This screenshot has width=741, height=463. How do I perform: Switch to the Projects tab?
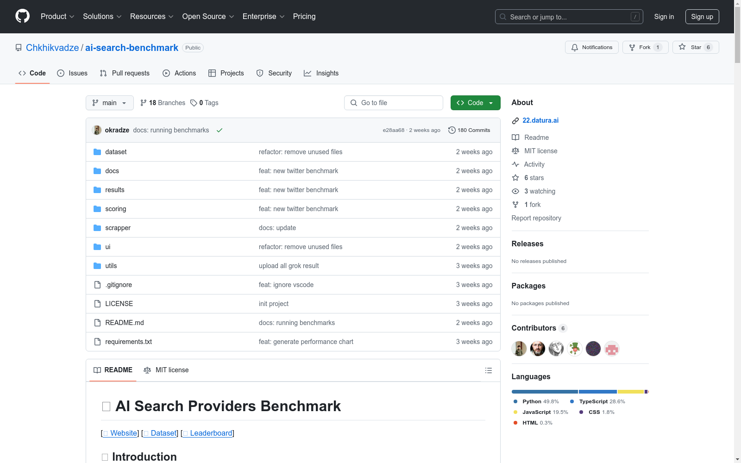226,73
